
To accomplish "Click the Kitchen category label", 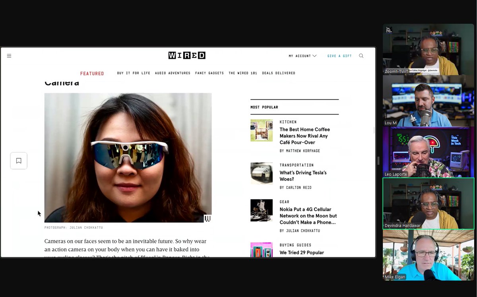I will point(288,122).
